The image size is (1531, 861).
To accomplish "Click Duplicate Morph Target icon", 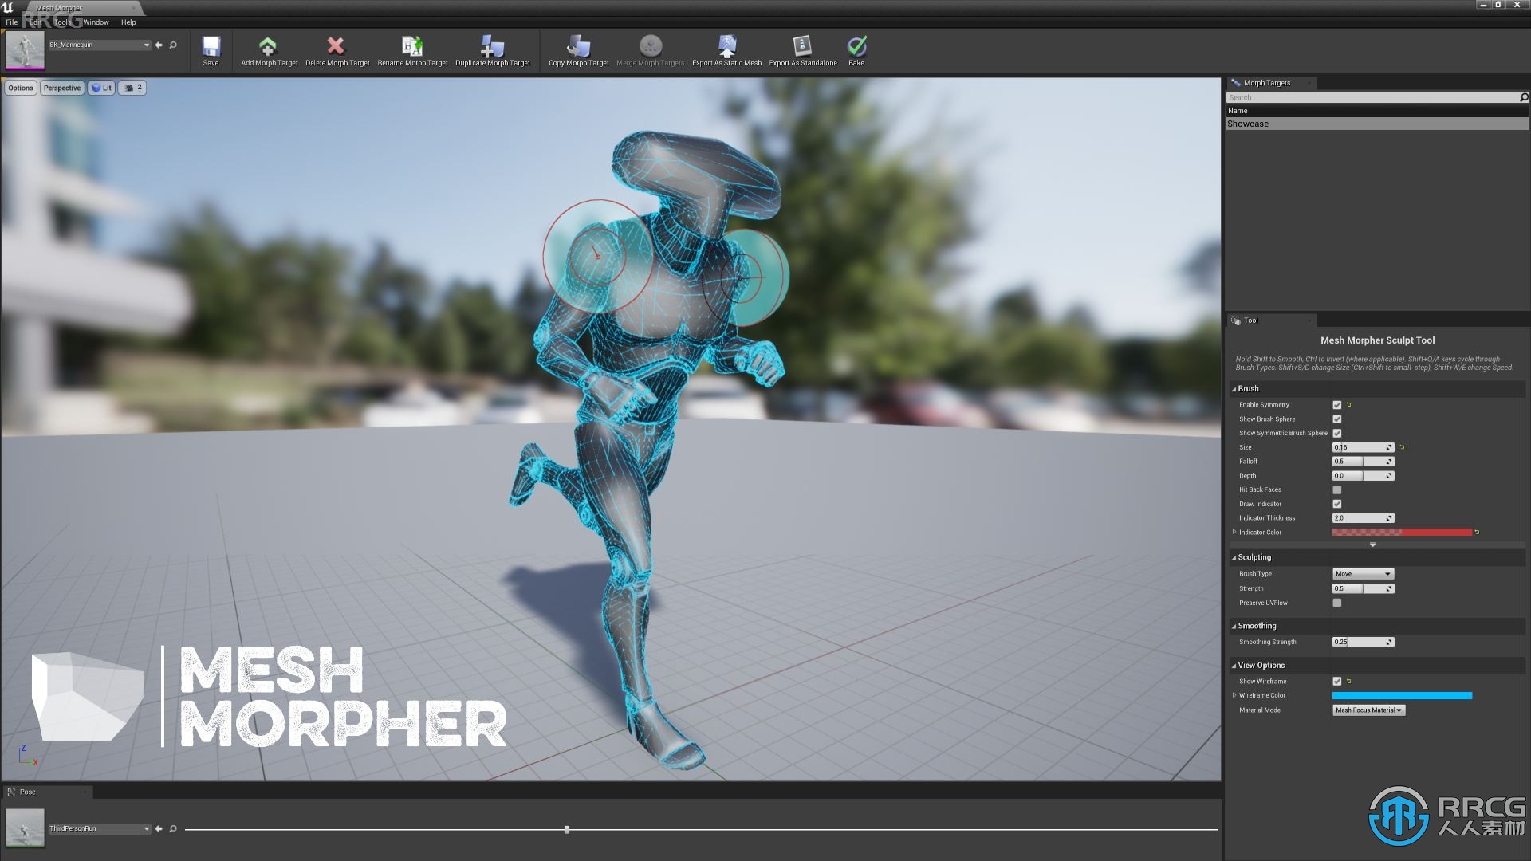I will coord(492,46).
